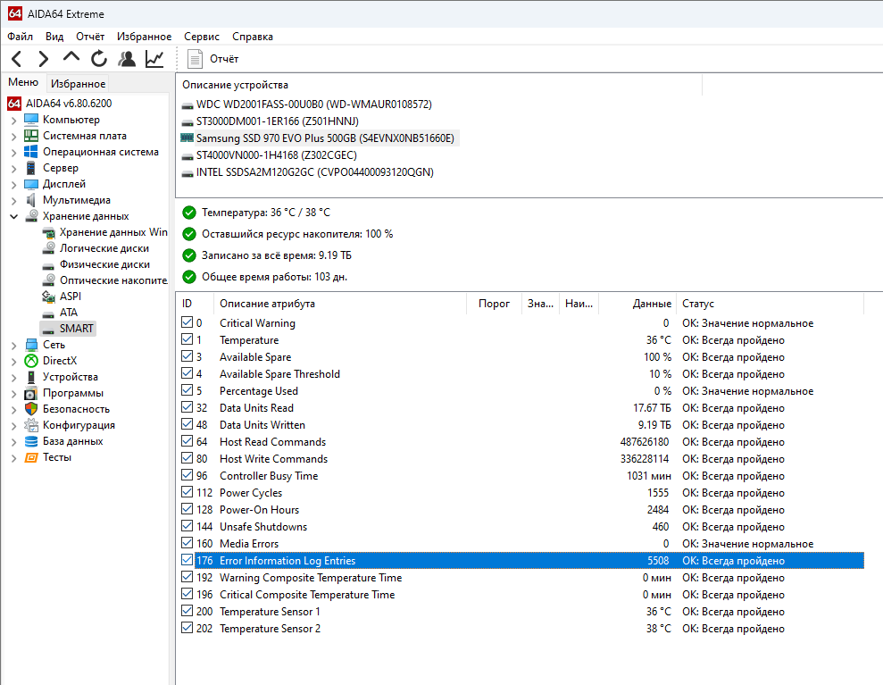Click the Описание устройства column header
Viewport: 883px width, 685px height.
click(439, 85)
